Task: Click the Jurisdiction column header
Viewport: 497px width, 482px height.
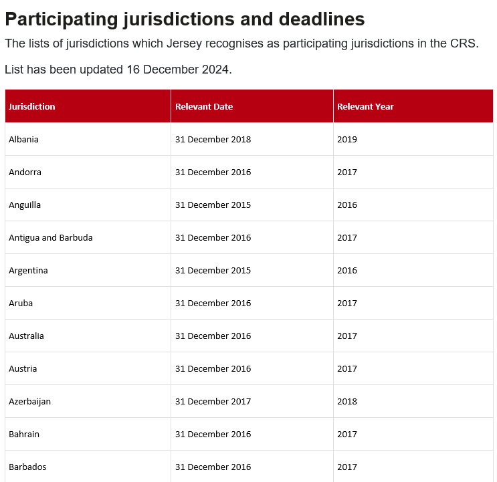Action: [x=88, y=106]
